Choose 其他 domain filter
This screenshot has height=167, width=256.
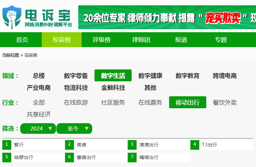pyautogui.click(x=150, y=88)
